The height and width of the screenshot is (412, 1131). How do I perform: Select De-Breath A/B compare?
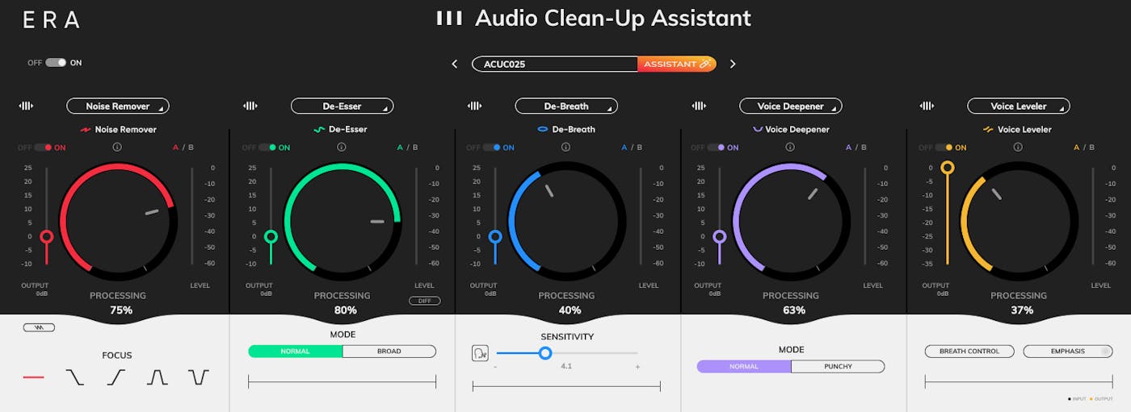(632, 148)
